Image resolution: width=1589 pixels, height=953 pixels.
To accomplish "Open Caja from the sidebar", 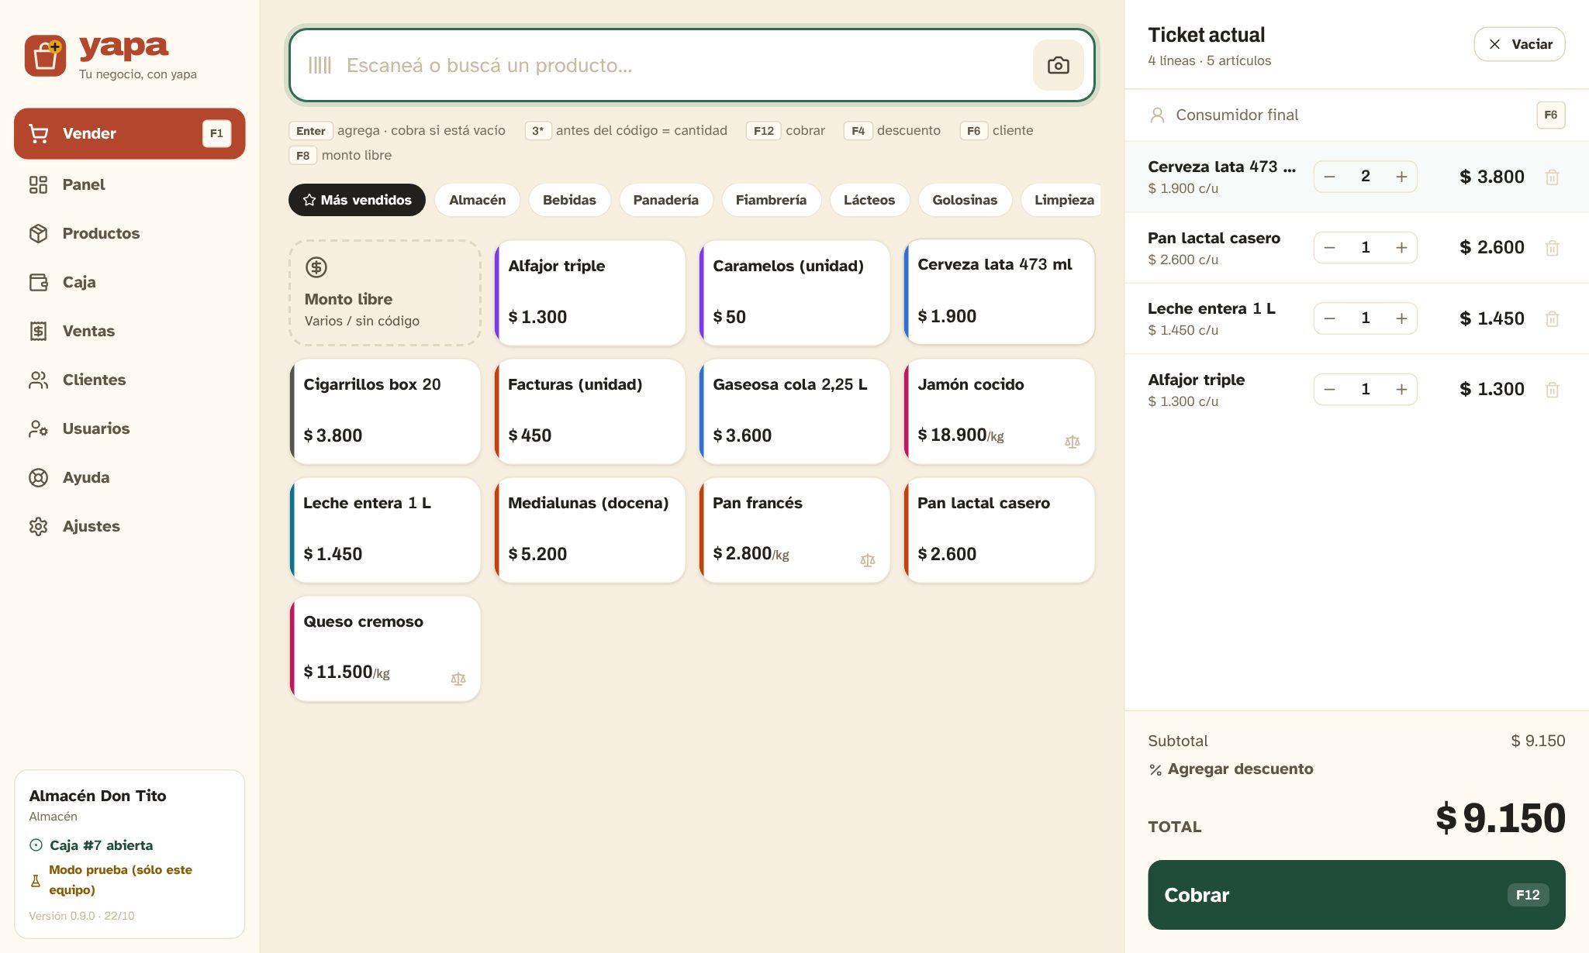I will pos(130,282).
